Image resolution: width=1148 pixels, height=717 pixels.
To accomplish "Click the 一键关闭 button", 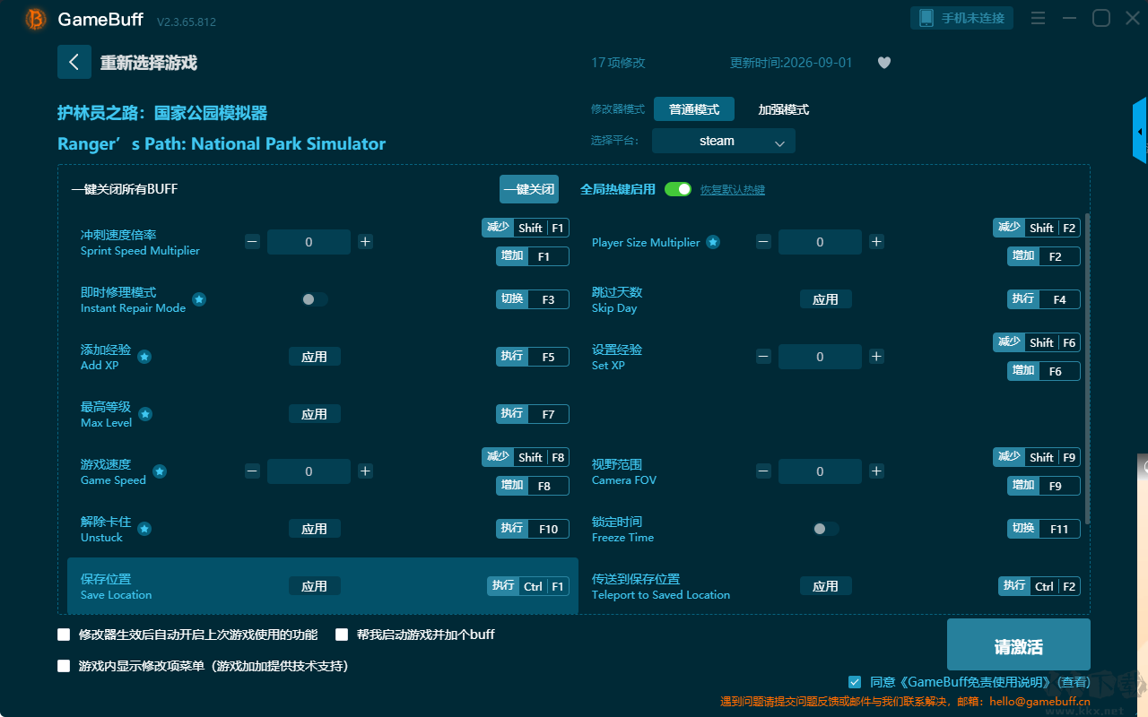I will [x=529, y=189].
